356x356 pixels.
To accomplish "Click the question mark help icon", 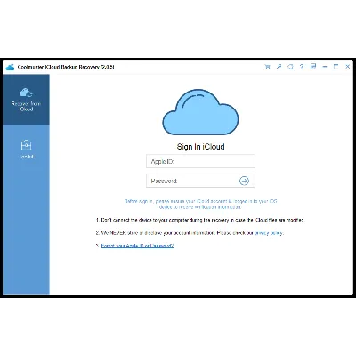I will coord(302,67).
